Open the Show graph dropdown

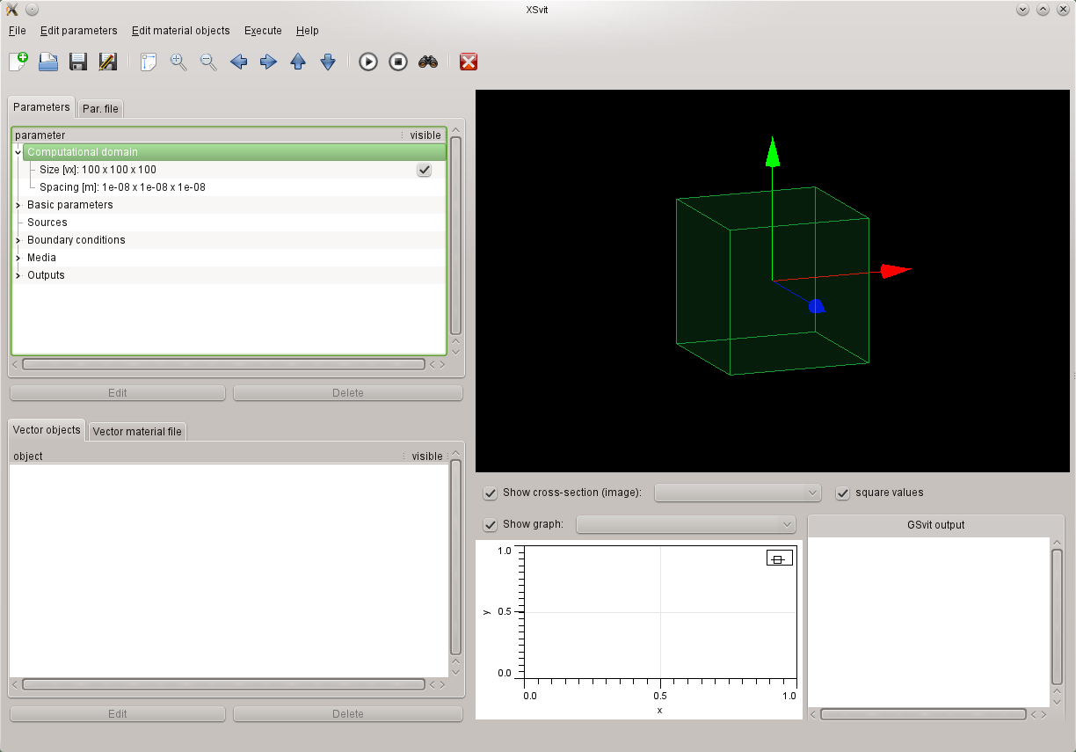click(685, 524)
